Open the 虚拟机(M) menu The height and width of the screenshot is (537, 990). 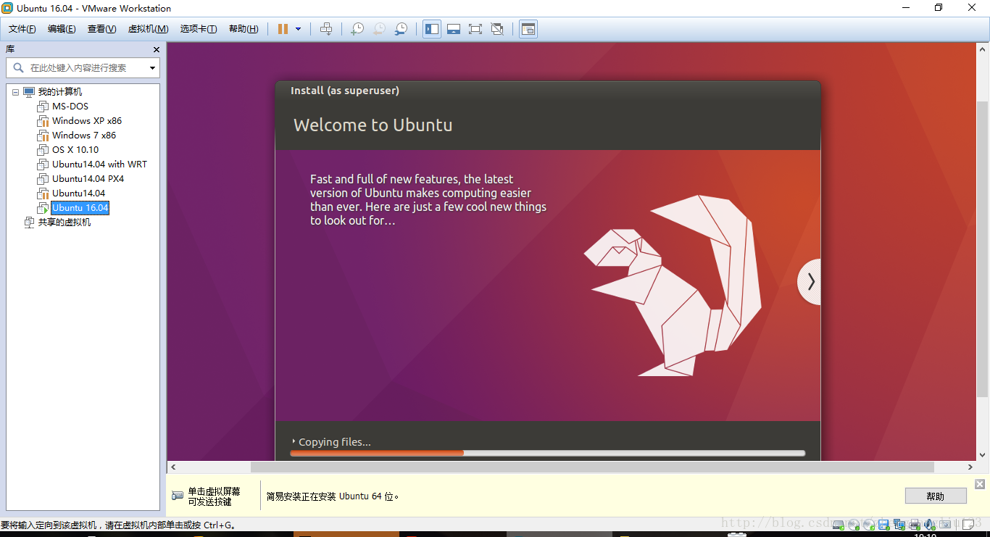point(148,29)
